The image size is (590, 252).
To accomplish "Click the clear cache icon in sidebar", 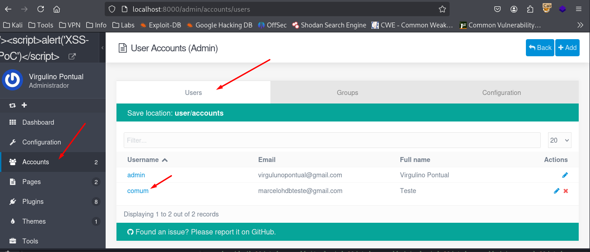I will 13,105.
